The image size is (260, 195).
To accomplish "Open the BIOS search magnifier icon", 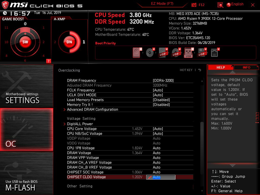I will [x=220, y=5].
